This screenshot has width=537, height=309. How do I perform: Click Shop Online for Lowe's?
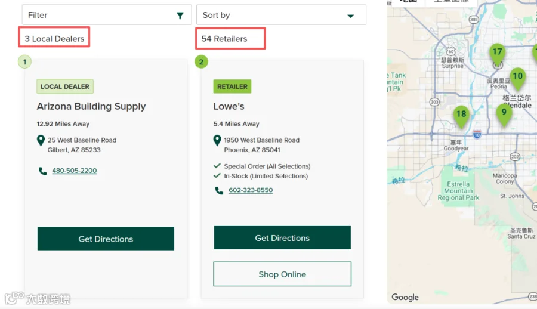pos(282,274)
